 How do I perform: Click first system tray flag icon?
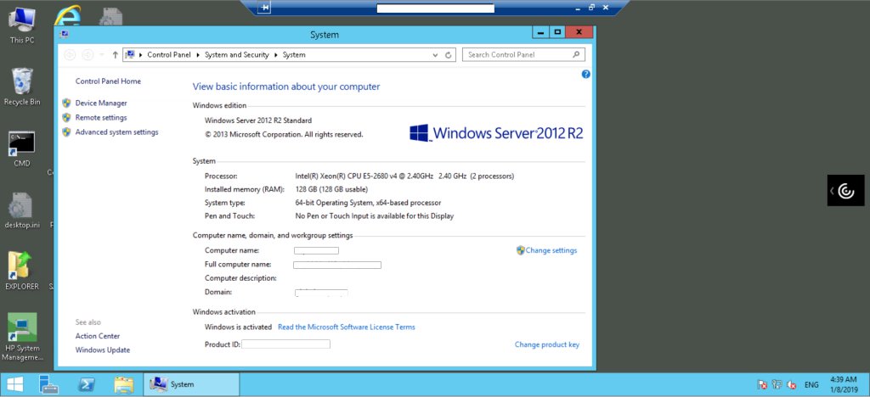pyautogui.click(x=762, y=385)
